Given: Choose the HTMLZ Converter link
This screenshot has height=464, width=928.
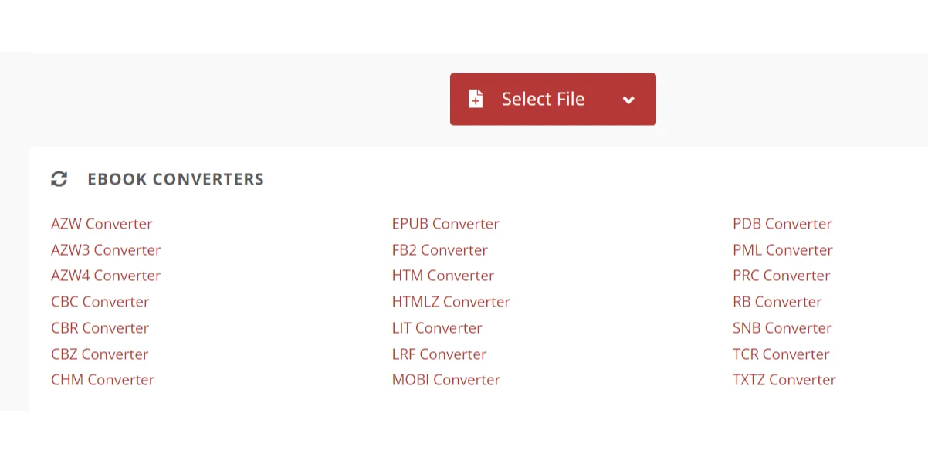Looking at the screenshot, I should (x=451, y=302).
